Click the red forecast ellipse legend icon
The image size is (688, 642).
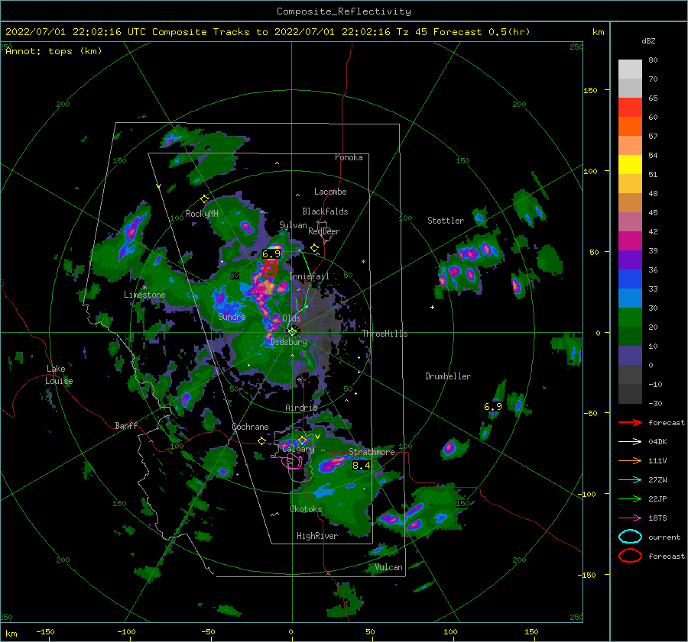click(630, 556)
